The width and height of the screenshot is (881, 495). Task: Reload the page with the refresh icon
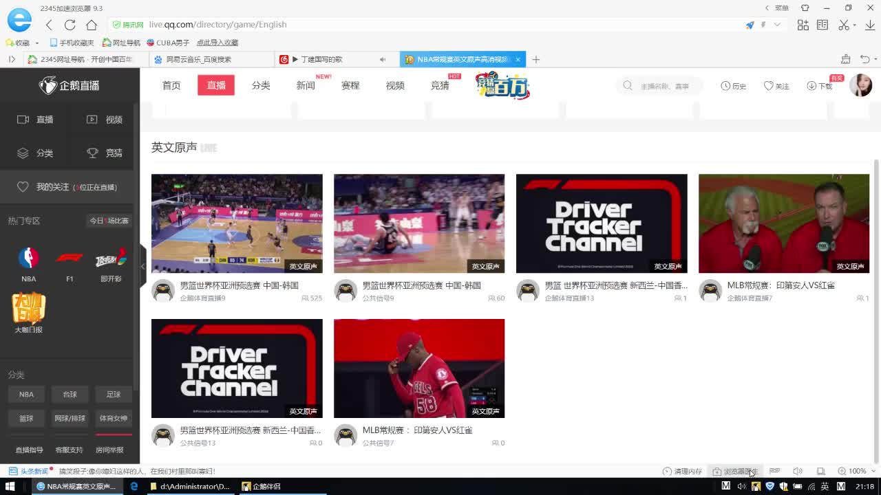coord(70,25)
